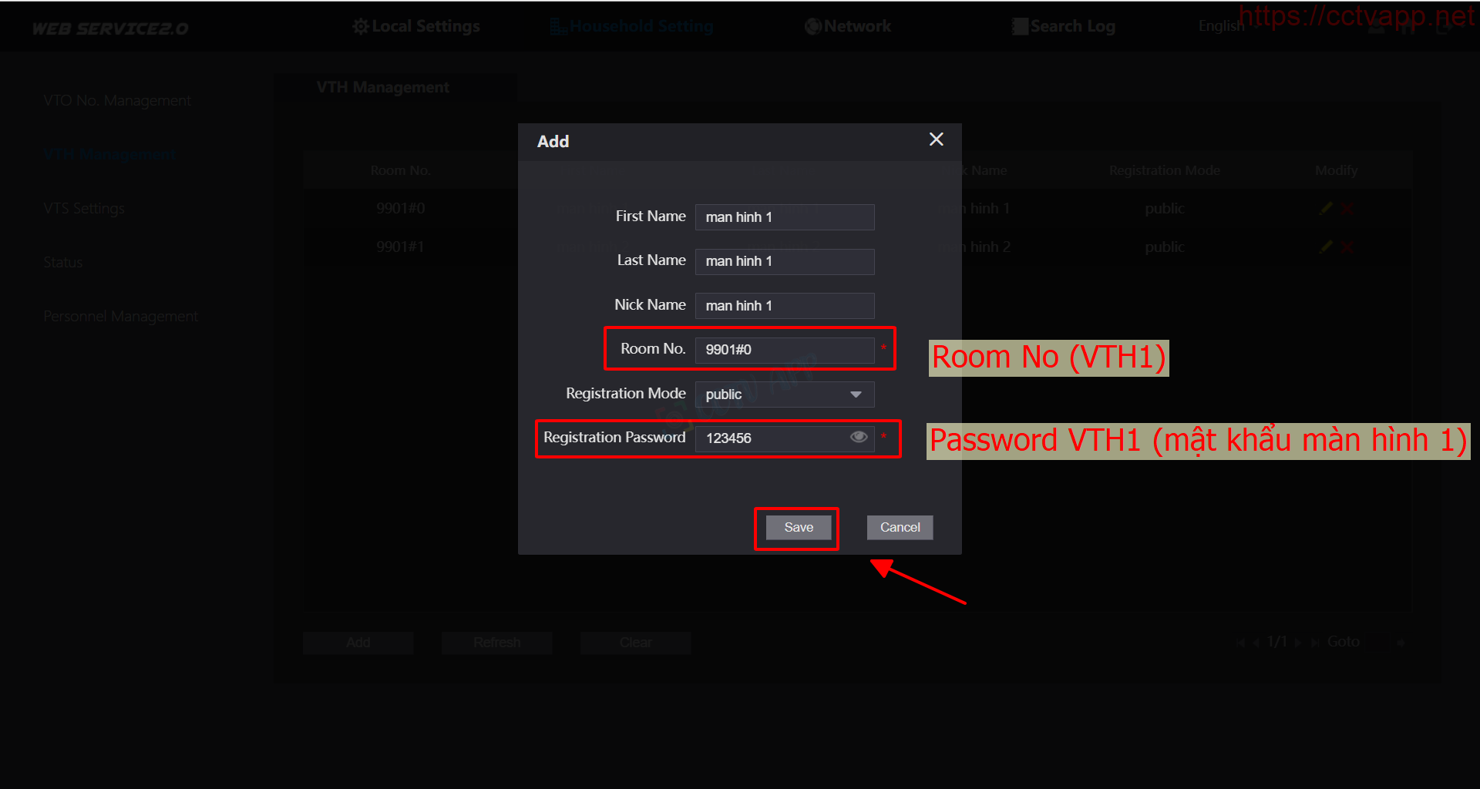Click the Save button
1480x789 pixels.
point(798,528)
